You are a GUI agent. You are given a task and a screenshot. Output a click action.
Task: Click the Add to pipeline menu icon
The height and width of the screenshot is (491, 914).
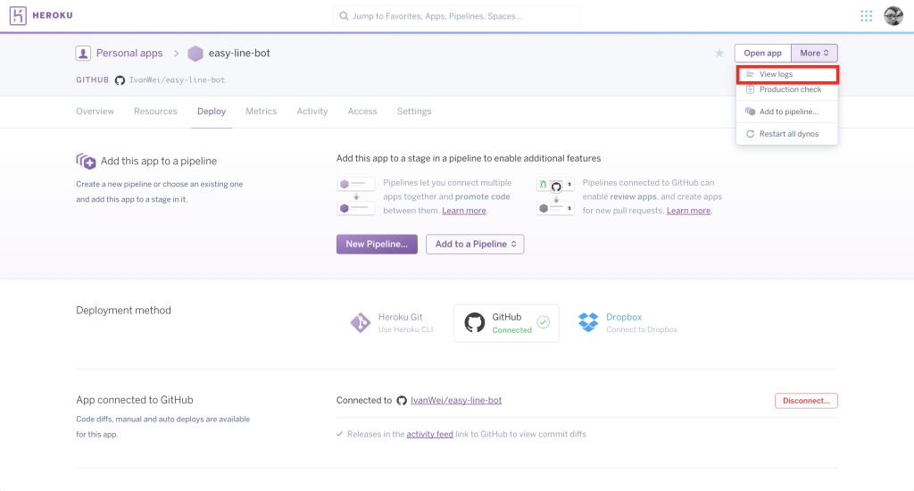[750, 112]
